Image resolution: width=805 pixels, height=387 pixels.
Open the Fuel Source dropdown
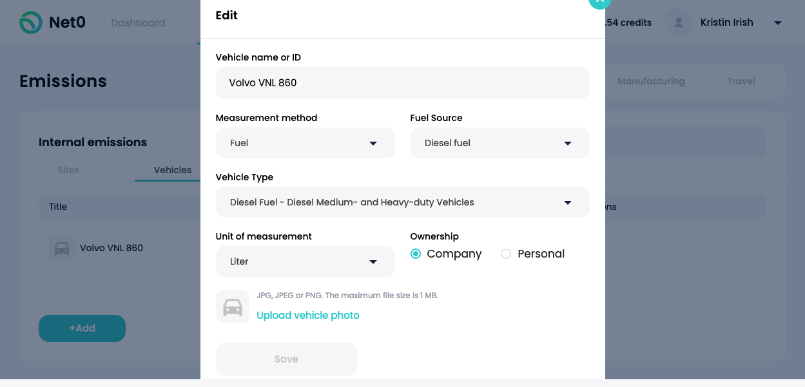tap(499, 143)
